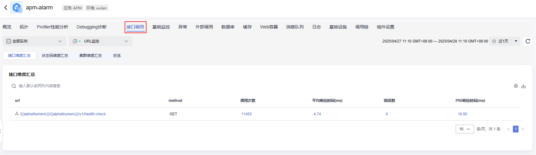
Task: Open the 日志 tab
Action: coord(316,27)
